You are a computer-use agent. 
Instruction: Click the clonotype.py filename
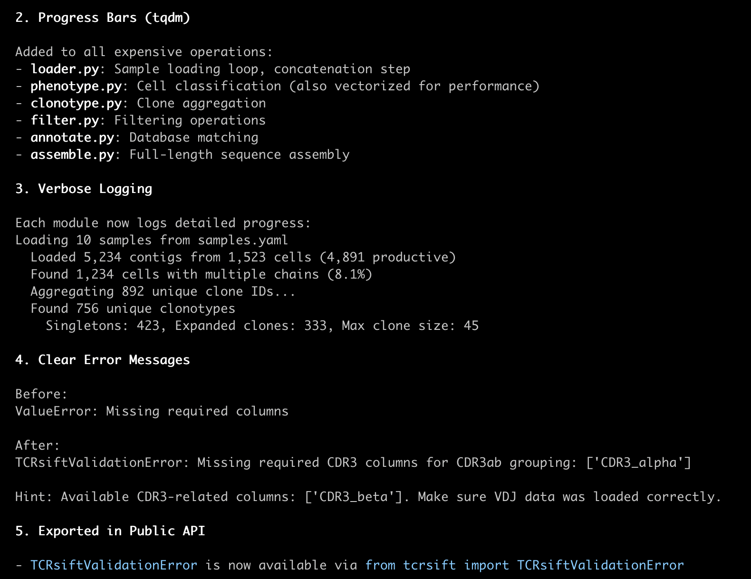tap(76, 103)
